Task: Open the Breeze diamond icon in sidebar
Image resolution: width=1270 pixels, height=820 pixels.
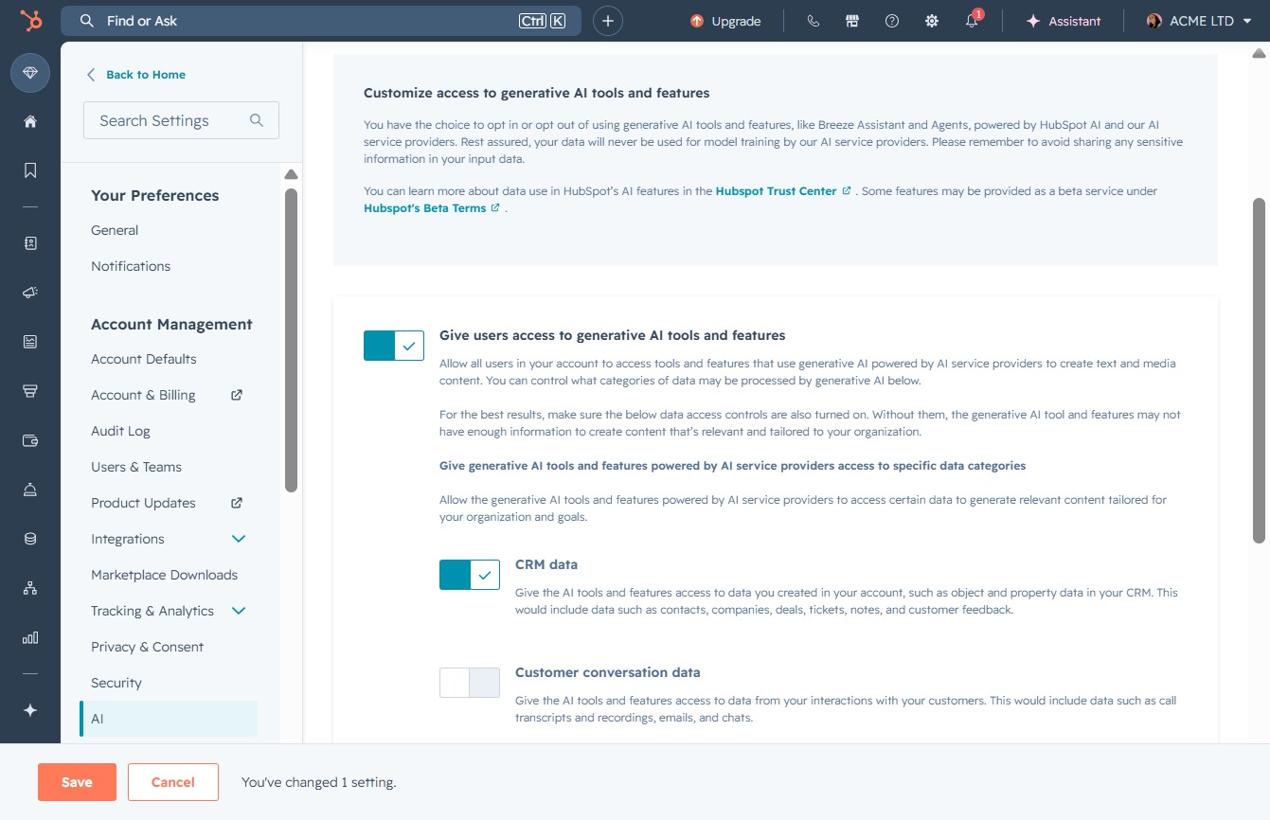Action: point(30,73)
